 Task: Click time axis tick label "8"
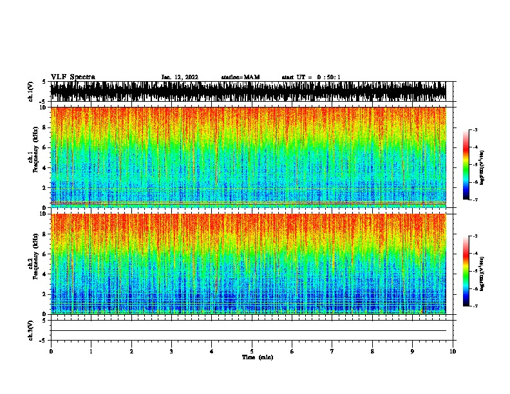point(372,352)
